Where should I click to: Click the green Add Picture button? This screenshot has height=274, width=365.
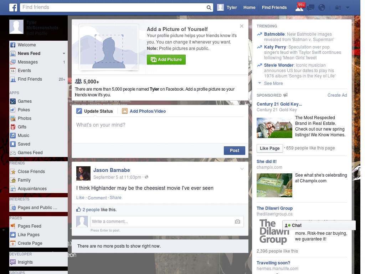click(166, 60)
